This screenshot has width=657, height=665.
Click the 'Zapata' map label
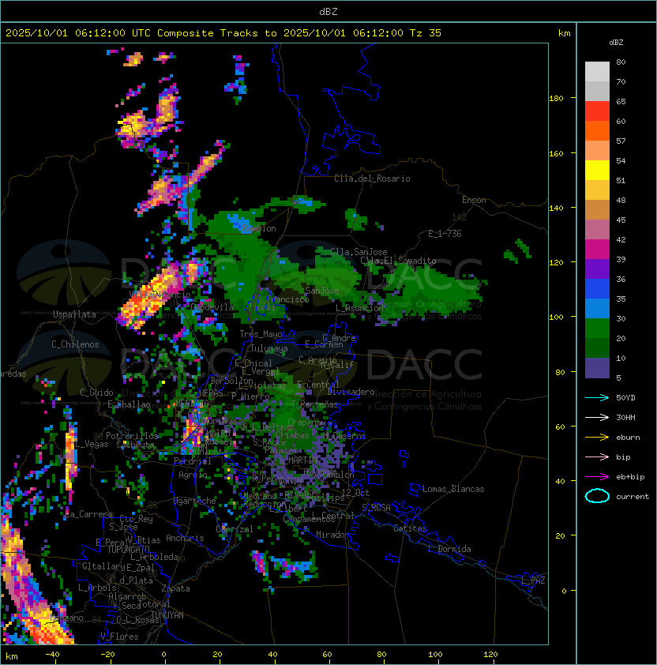(175, 588)
